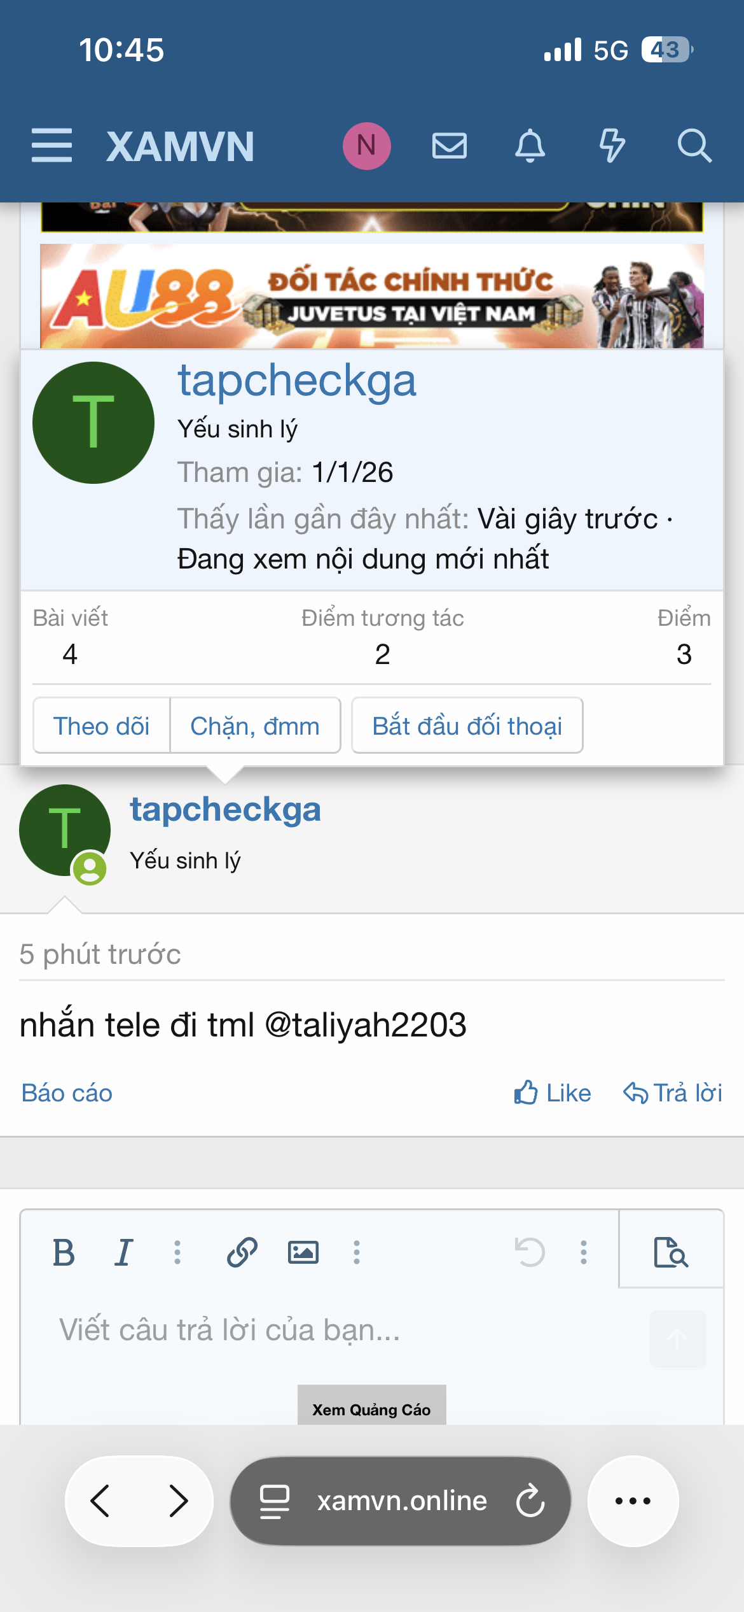744x1612 pixels.
Task: Toggle bold formatting in the reply editor
Action: tap(64, 1252)
